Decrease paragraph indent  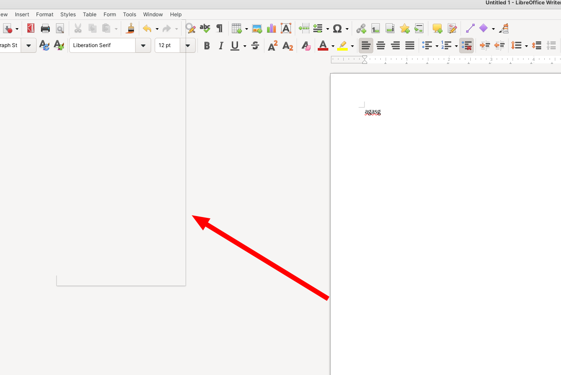[499, 45]
